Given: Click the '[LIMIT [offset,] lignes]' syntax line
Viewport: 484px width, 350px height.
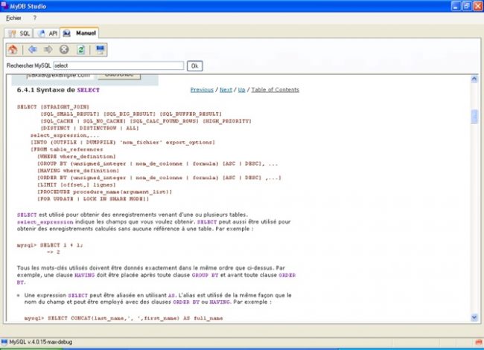Looking at the screenshot, I should coord(77,185).
